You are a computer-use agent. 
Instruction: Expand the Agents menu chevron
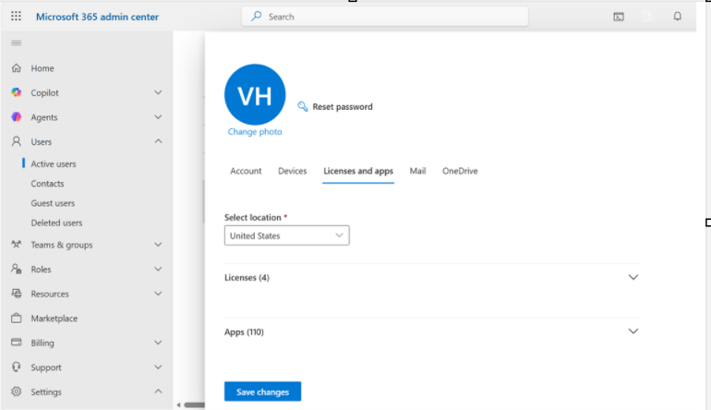tap(158, 117)
